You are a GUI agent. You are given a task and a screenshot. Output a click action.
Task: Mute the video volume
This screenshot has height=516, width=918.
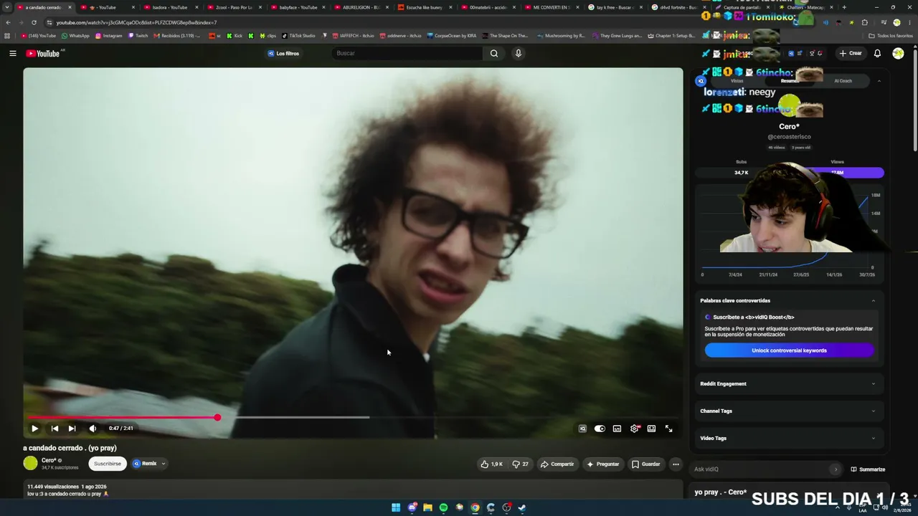click(93, 429)
